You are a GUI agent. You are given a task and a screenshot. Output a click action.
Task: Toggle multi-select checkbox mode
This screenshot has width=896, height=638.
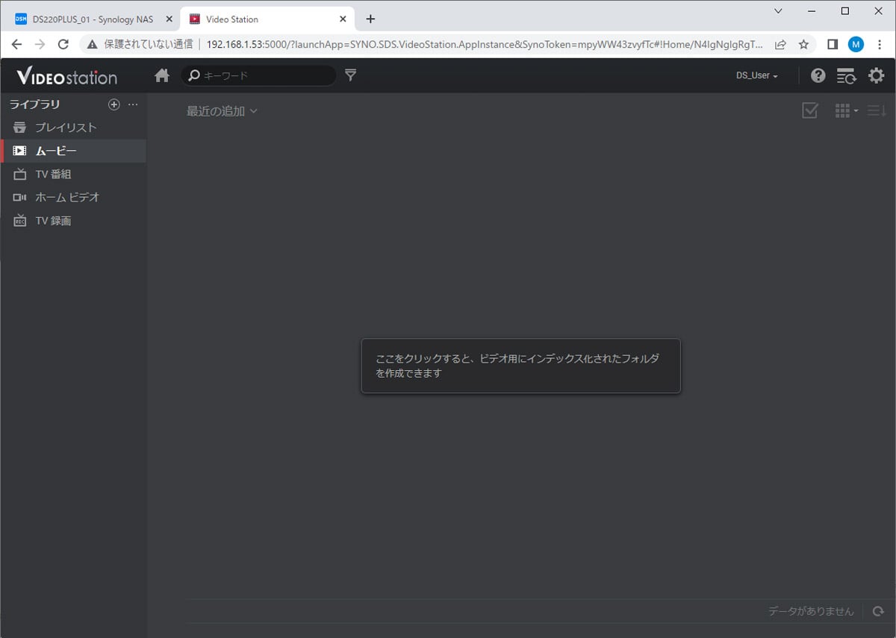(x=809, y=111)
